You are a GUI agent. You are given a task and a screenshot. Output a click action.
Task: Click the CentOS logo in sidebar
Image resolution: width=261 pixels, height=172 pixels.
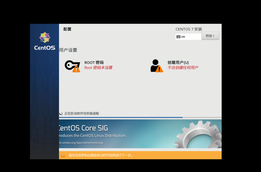pos(45,41)
